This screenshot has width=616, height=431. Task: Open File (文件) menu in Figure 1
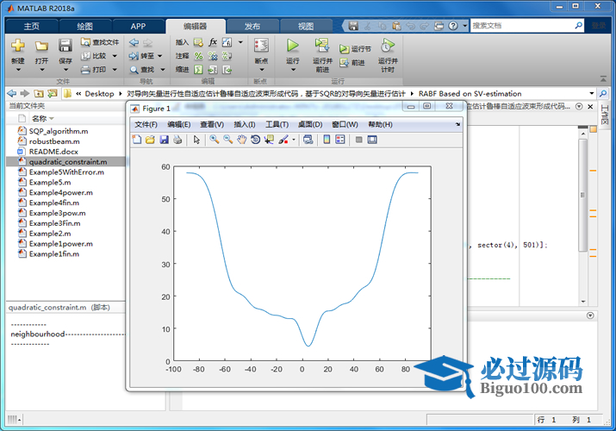coord(146,124)
